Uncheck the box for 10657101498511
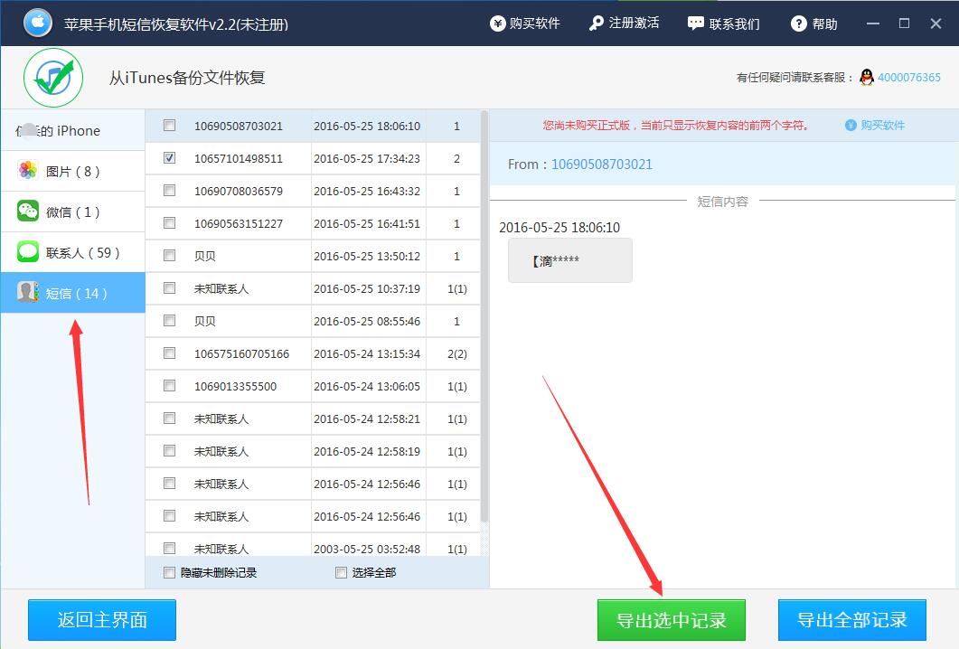The width and height of the screenshot is (959, 649). pos(169,158)
